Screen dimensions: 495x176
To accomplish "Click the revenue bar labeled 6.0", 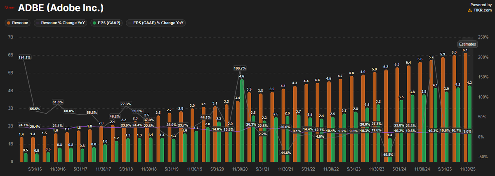I will coord(454,108).
